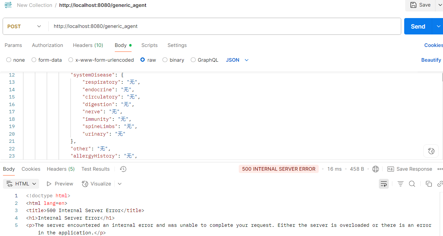Screen dimensions: 443x236
Task: Click the HTTP request type icon
Action: 8,5
